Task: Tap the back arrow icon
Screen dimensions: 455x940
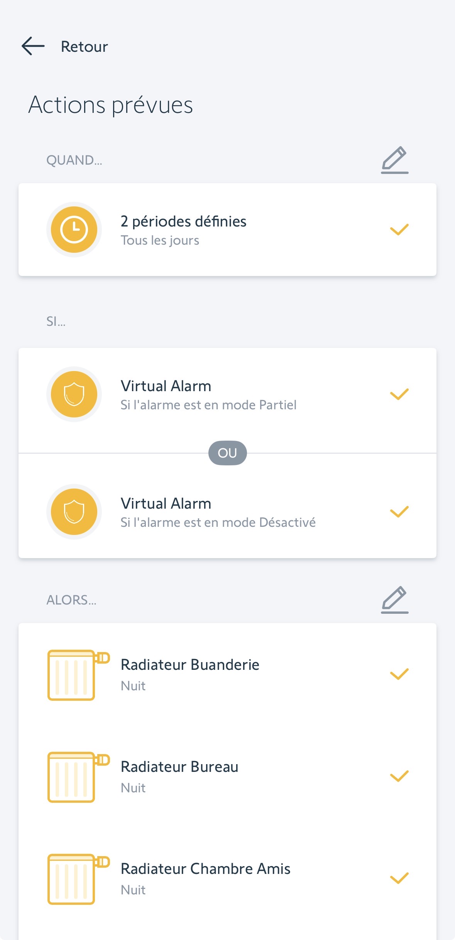Action: (x=33, y=46)
